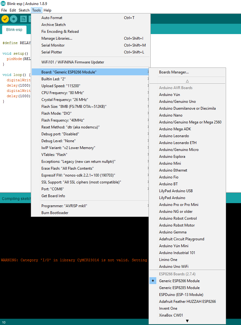Choose Auto Format
The height and width of the screenshot is (325, 241).
pos(90,18)
